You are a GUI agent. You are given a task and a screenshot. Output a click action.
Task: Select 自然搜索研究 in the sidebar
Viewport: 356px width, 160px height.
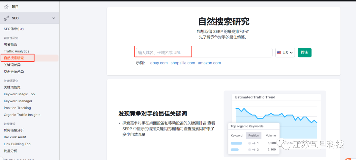(14, 58)
